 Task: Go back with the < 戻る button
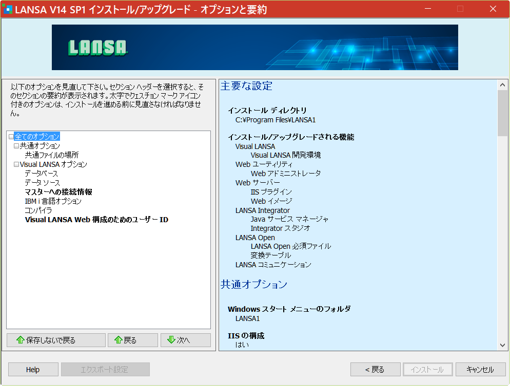376,370
